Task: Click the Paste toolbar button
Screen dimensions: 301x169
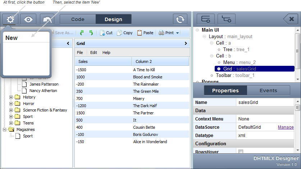Action: 145,33
